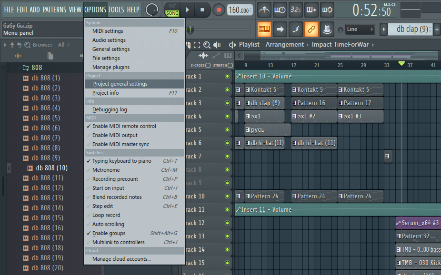Toggle the global snap magnet icon
Viewport: 441px width, 275px height.
pyautogui.click(x=341, y=30)
